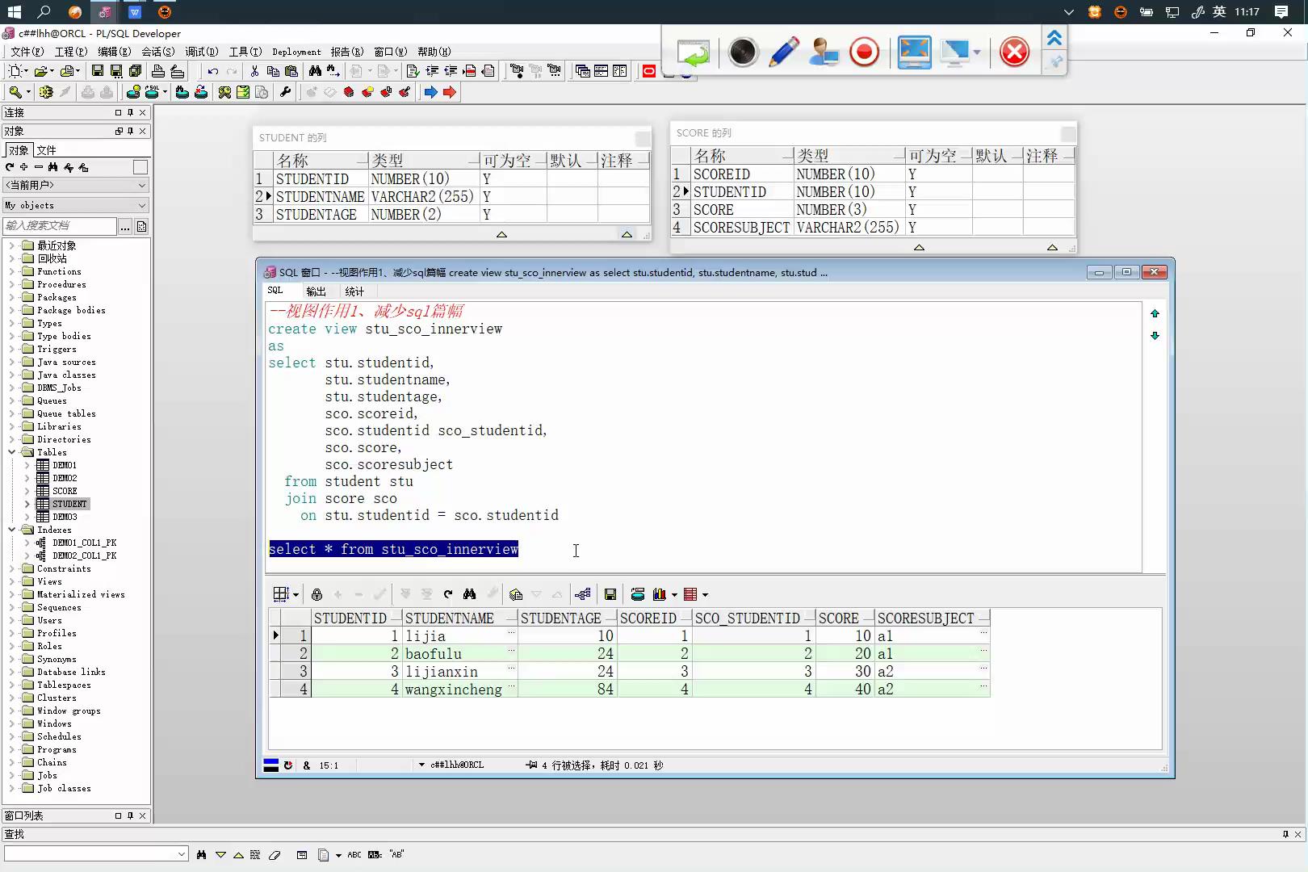Close the 对象 panel with X
Image resolution: width=1308 pixels, height=872 pixels.
(143, 131)
